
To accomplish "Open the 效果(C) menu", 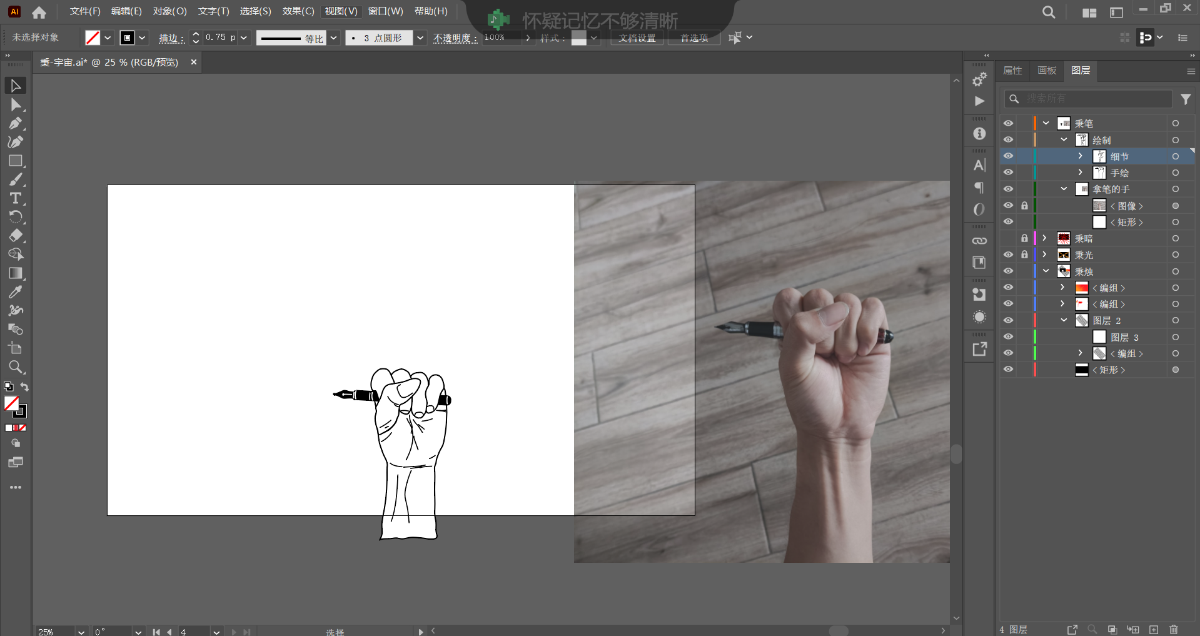I will (298, 11).
